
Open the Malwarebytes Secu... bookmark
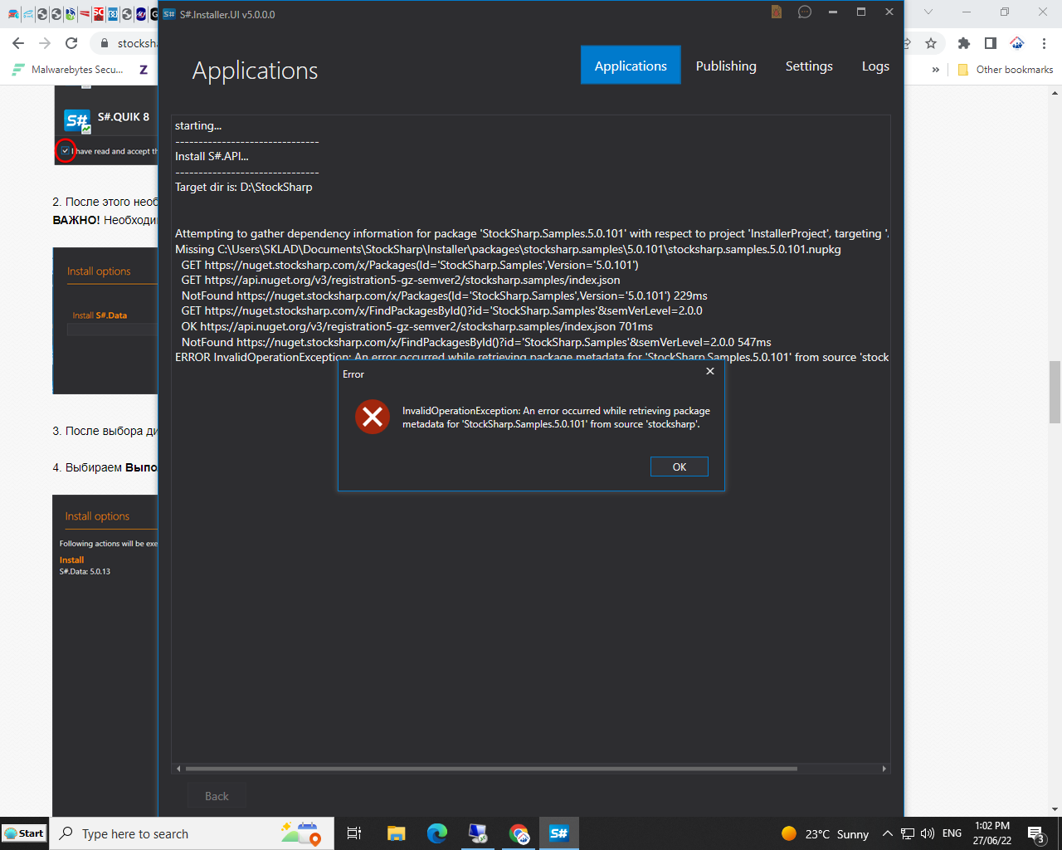[68, 70]
